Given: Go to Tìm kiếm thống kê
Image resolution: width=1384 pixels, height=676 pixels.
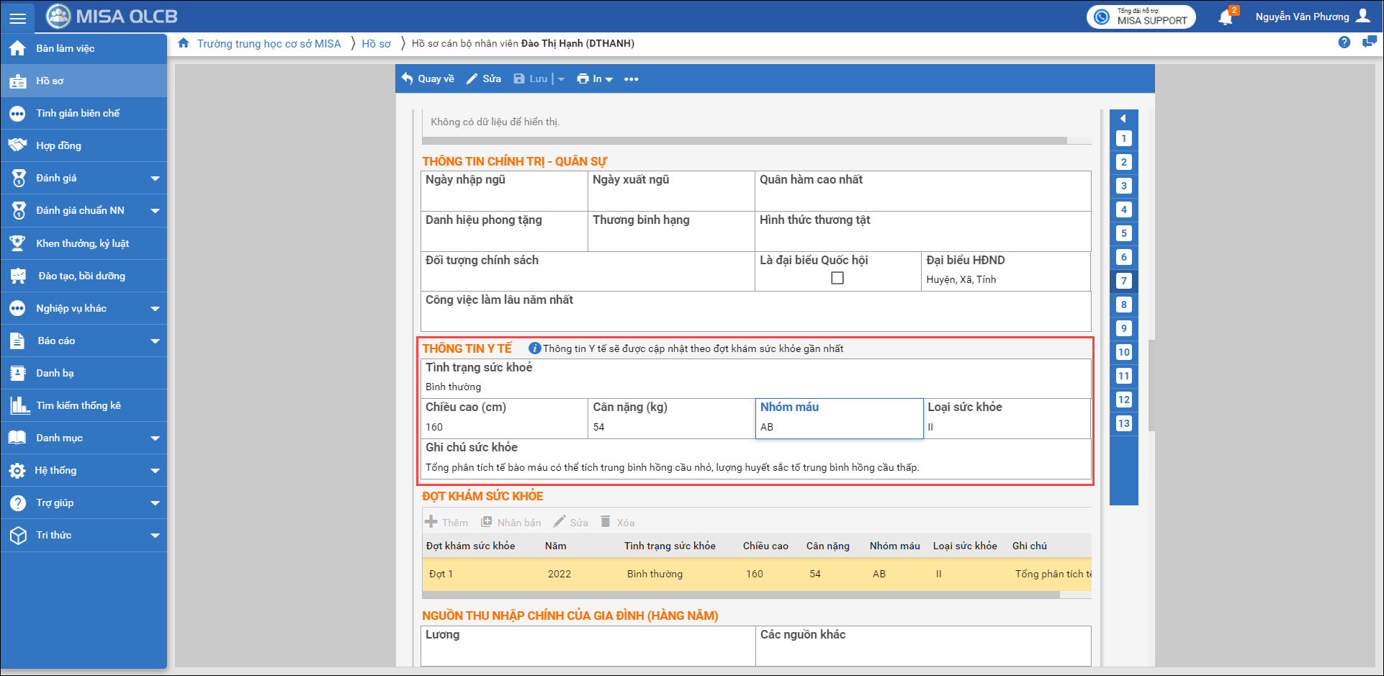Looking at the screenshot, I should click(x=78, y=405).
